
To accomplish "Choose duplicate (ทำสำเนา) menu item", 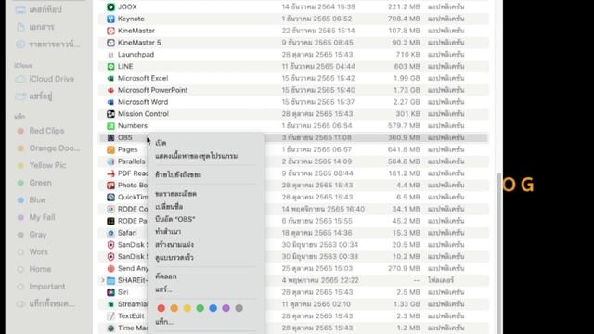I will point(168,232).
